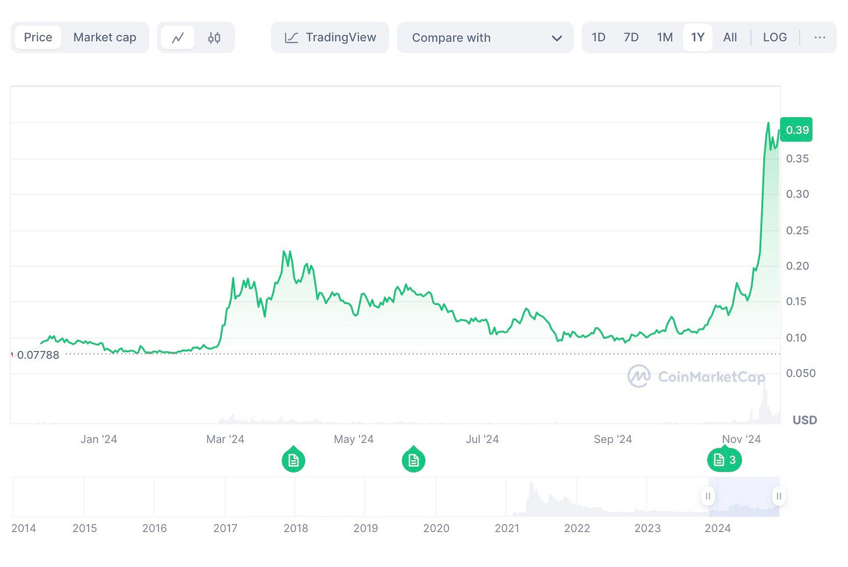The width and height of the screenshot is (848, 567).
Task: Click the 0.20 y-axis label
Action: point(797,266)
